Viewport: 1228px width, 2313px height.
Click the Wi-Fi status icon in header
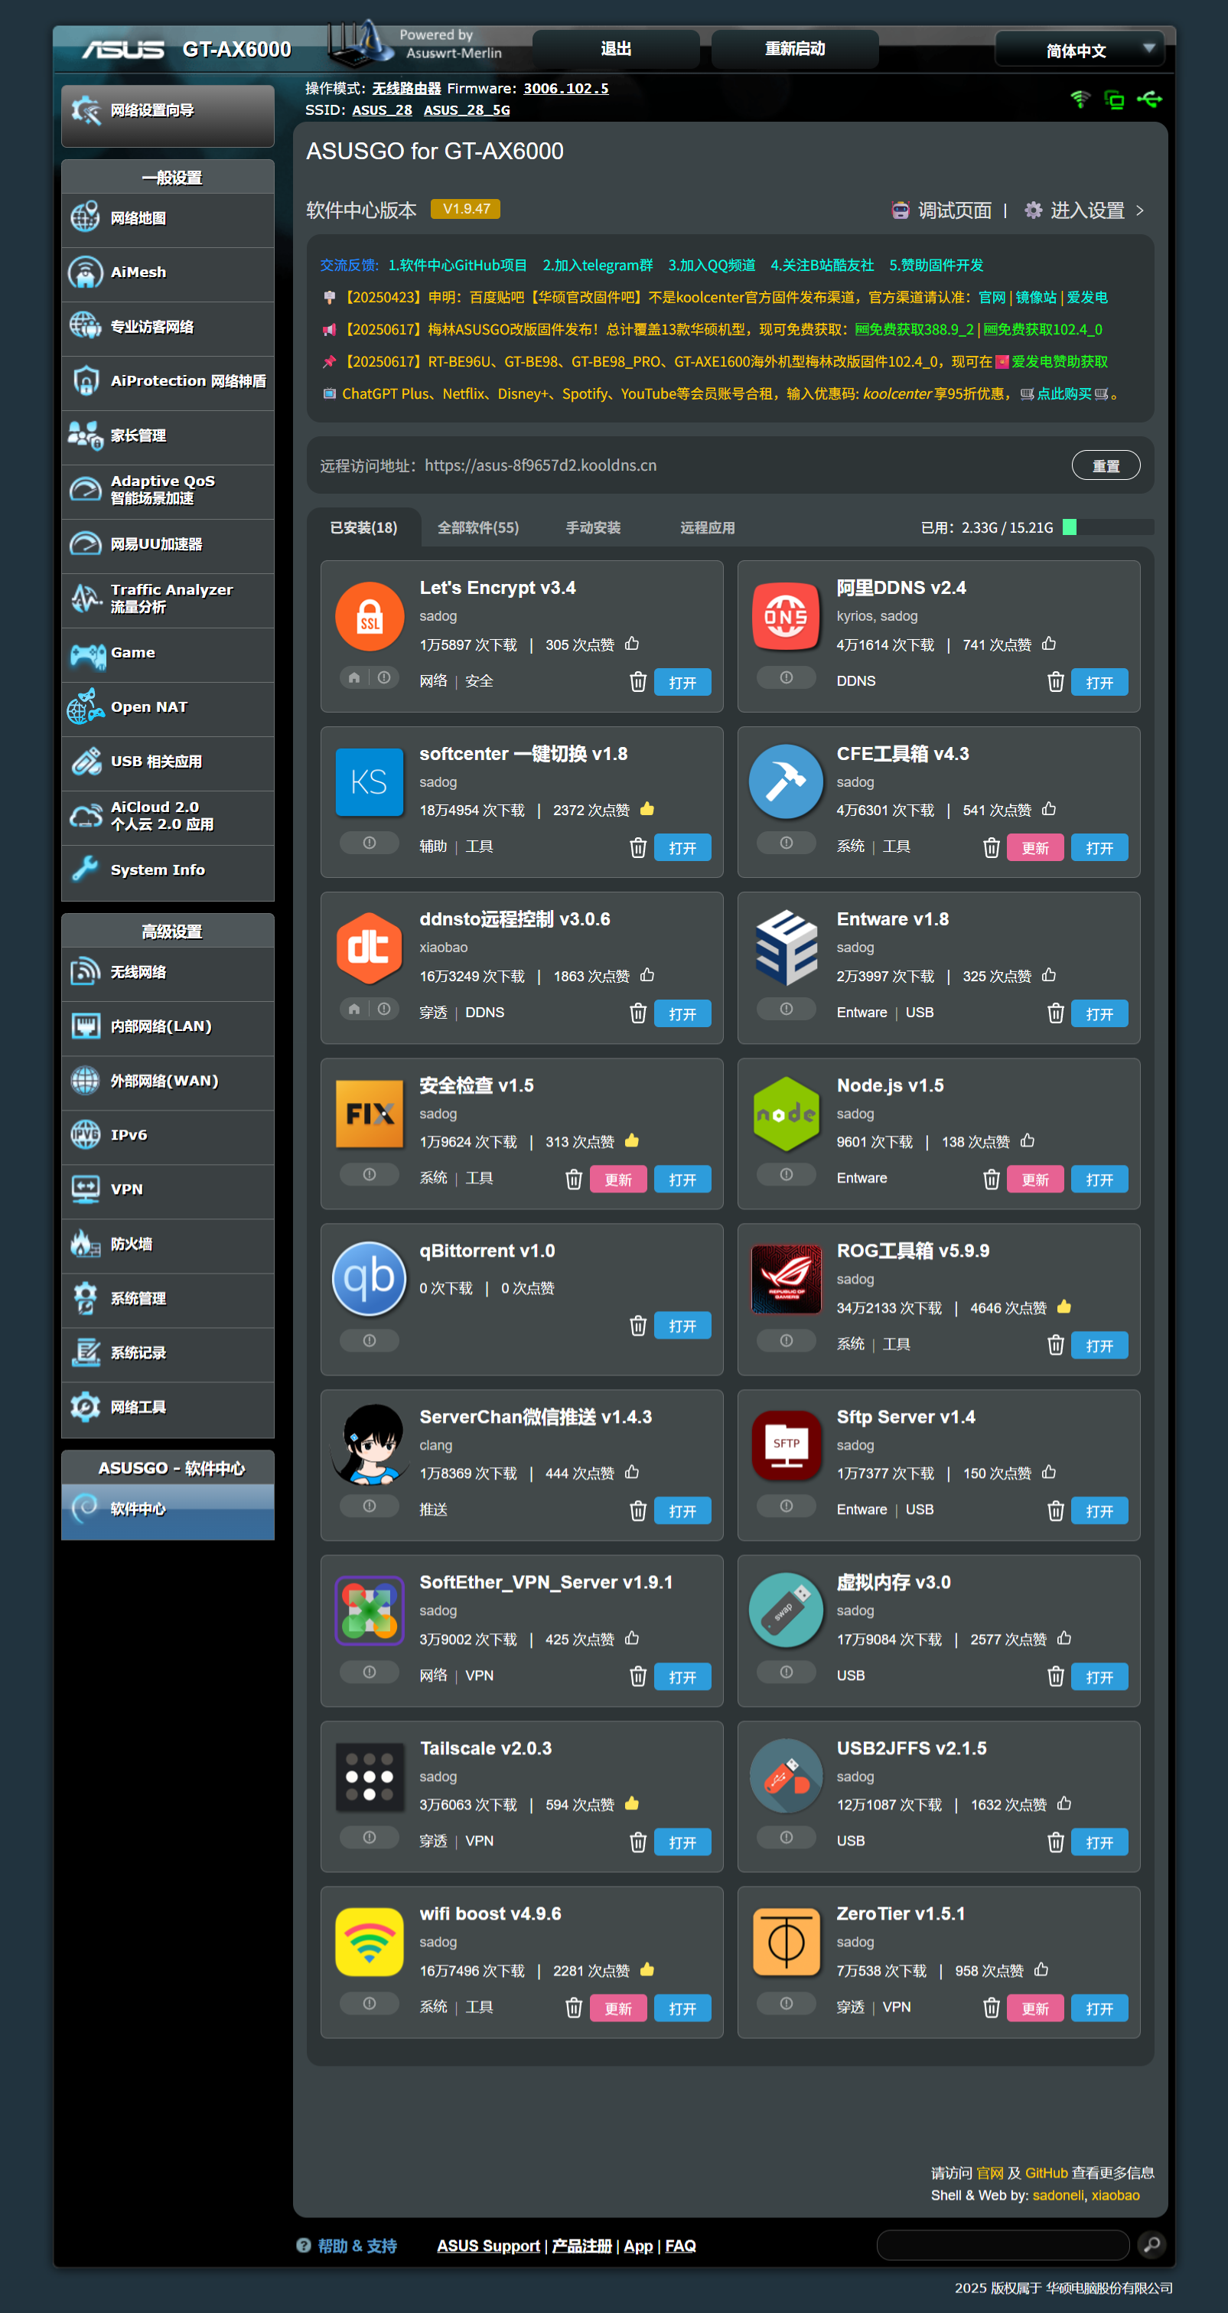(x=1080, y=99)
